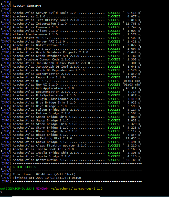
Task: Click the '[ 11.765 s]' Integration build time
Action: point(132,24)
